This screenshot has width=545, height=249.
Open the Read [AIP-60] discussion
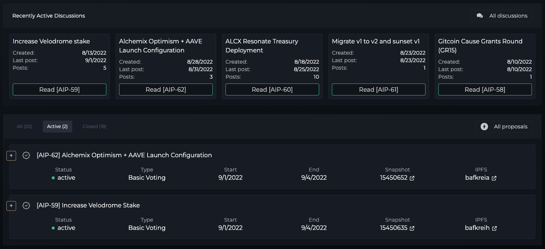[272, 89]
